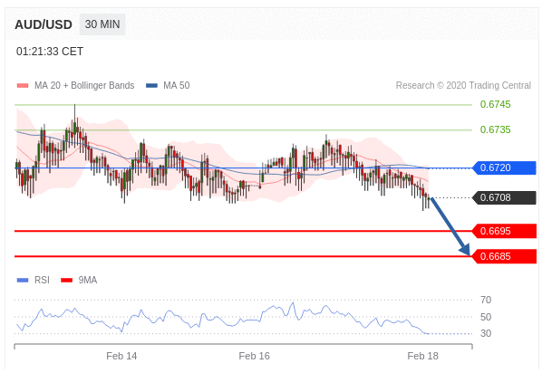Screen dimensions: 542x373
Task: Click the RSI 70 level label
Action: tap(486, 300)
